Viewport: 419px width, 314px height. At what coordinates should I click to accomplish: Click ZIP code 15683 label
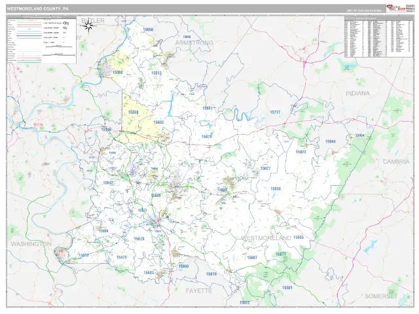[x=149, y=273]
